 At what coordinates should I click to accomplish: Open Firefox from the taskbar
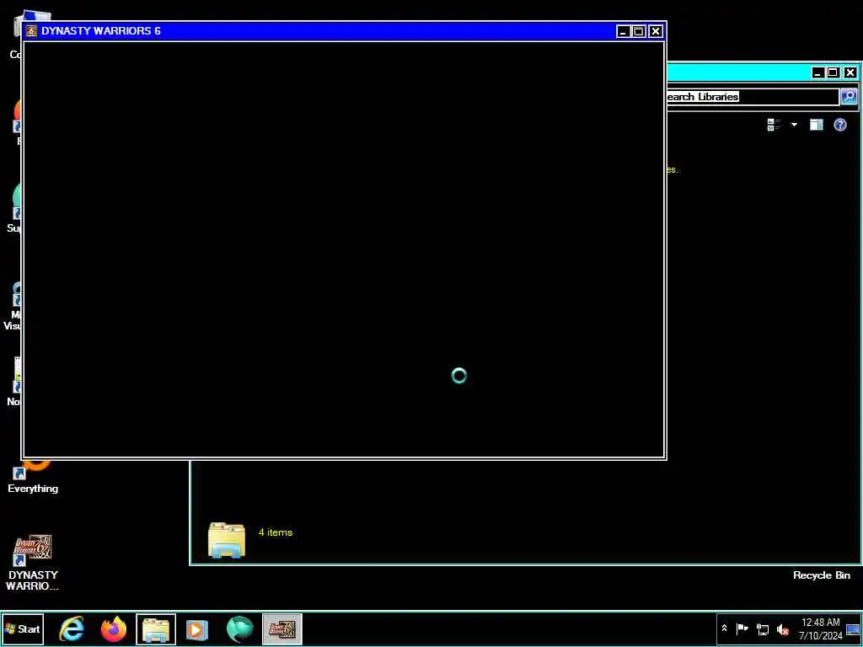pos(114,628)
